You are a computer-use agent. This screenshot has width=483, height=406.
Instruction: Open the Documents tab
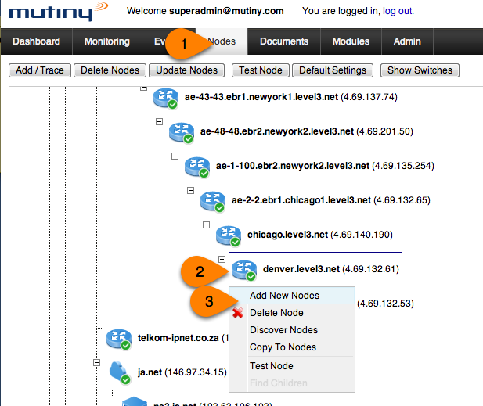pos(284,41)
